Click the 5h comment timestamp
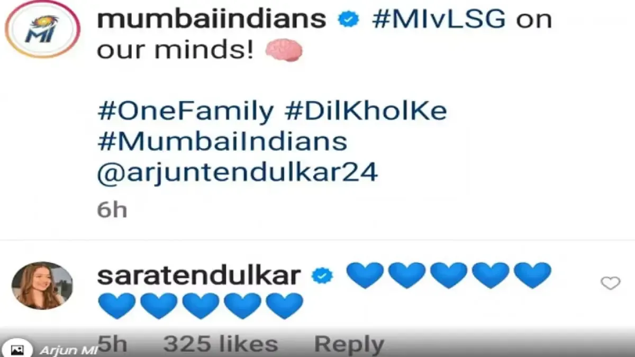Image resolution: width=635 pixels, height=357 pixels. point(113,344)
